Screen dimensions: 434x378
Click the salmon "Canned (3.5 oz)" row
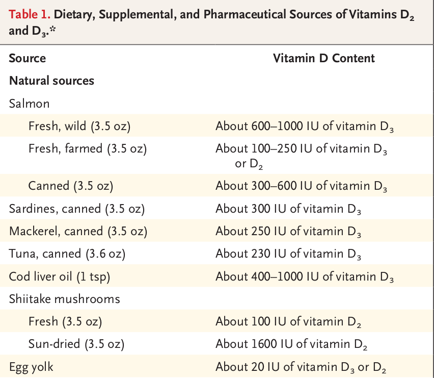click(70, 186)
